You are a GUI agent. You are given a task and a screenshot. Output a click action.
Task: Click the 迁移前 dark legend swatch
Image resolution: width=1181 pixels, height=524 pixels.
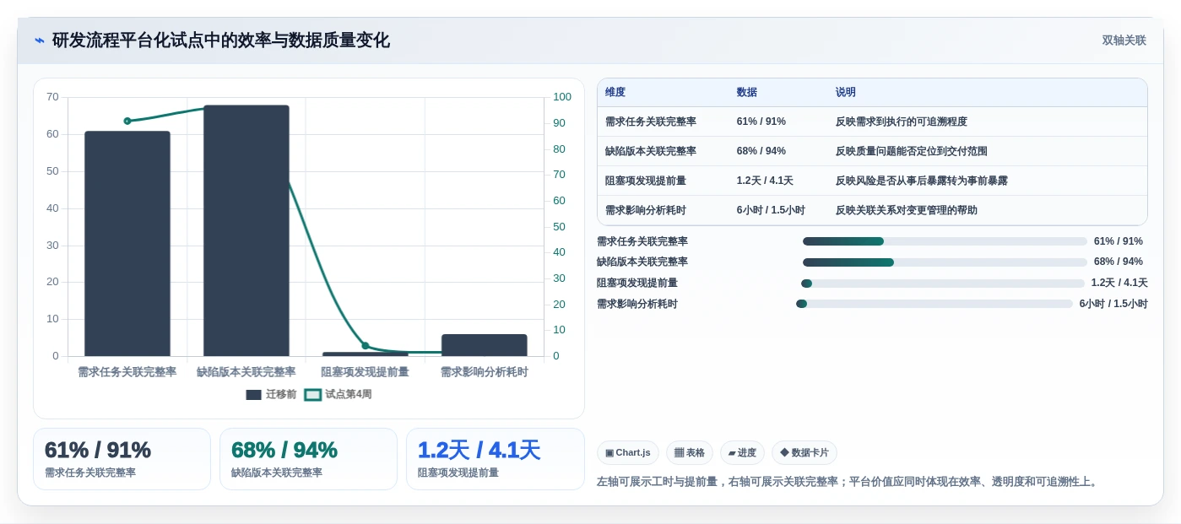(253, 395)
